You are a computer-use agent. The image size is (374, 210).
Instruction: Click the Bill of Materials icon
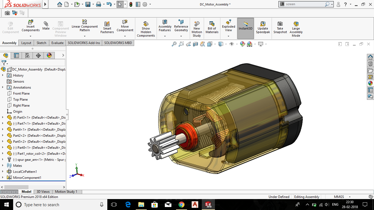click(212, 24)
